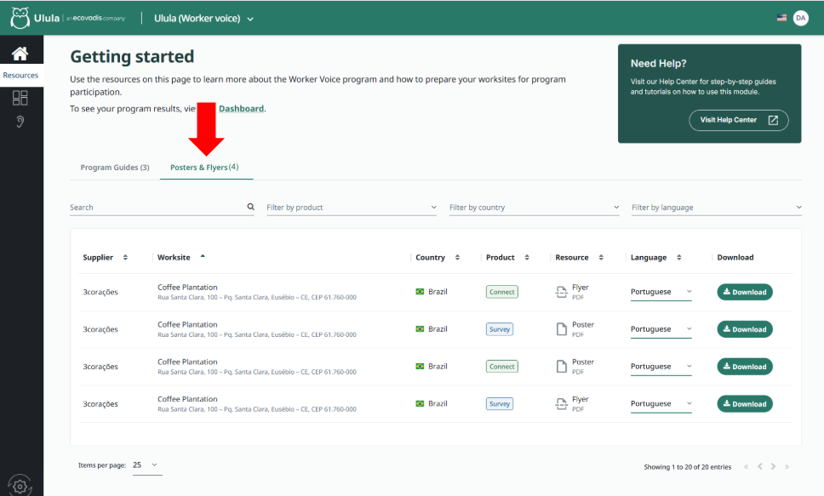The width and height of the screenshot is (824, 496).
Task: Click the Flyer PDF icon in last row
Action: tap(561, 403)
